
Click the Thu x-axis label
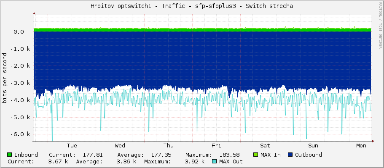pos(169,146)
